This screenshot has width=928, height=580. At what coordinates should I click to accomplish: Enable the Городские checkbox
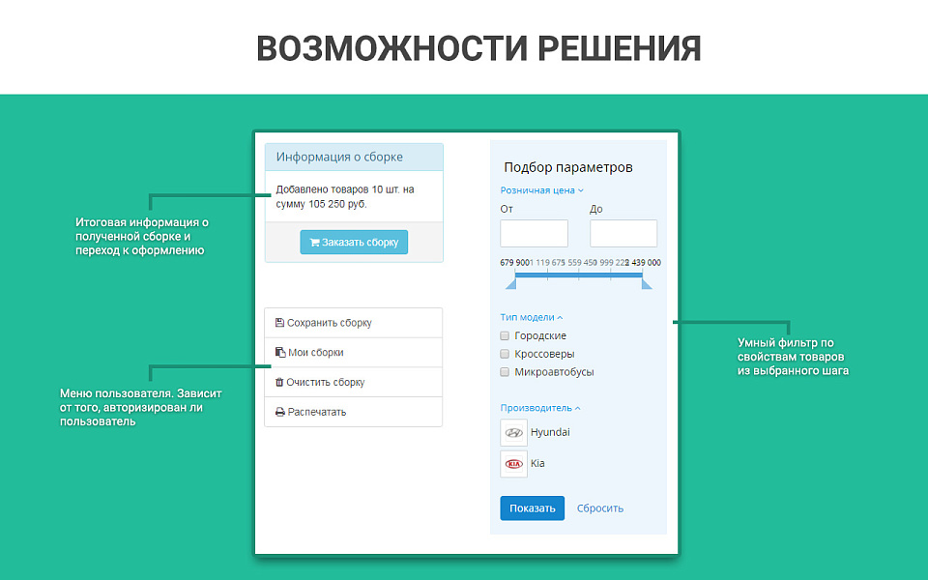click(x=504, y=335)
